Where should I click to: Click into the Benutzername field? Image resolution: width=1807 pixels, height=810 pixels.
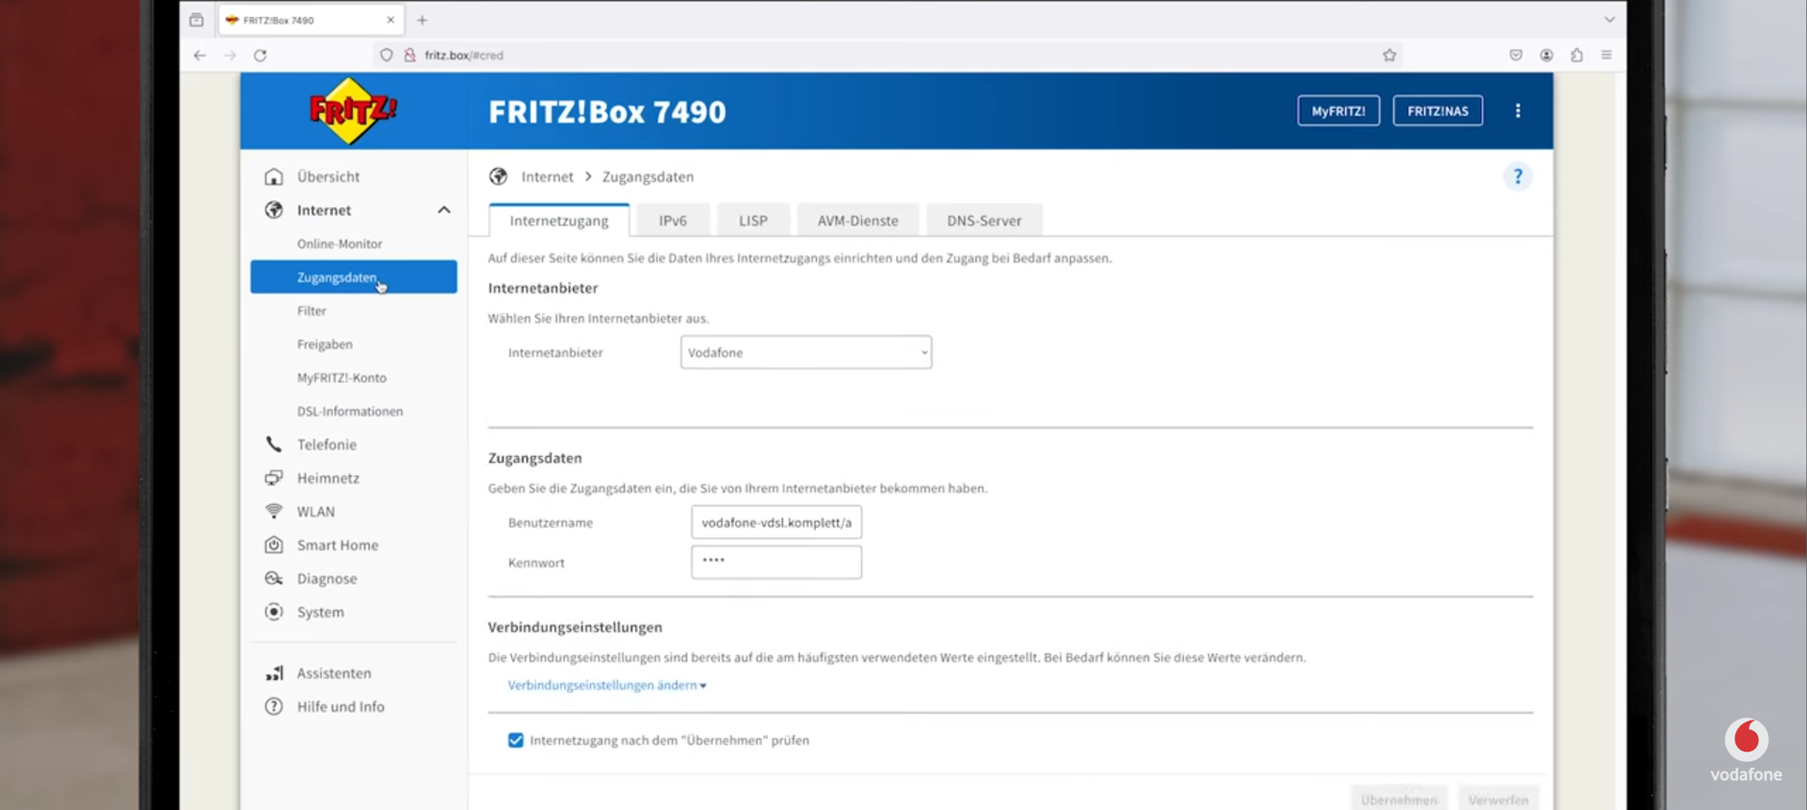coord(776,522)
